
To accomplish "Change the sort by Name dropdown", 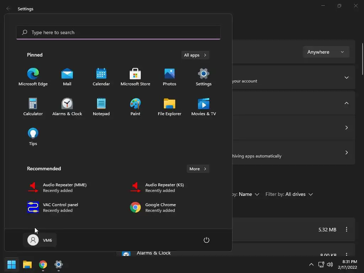I will click(249, 194).
